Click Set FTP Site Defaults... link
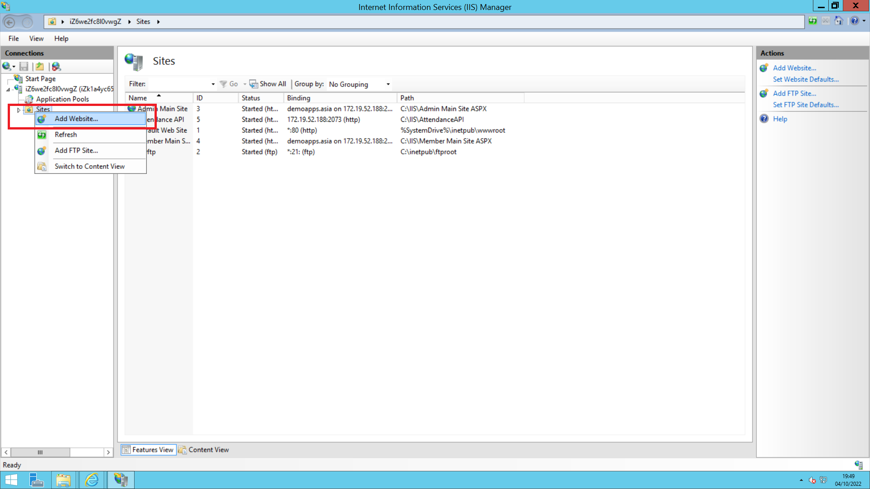The image size is (870, 489). point(806,105)
